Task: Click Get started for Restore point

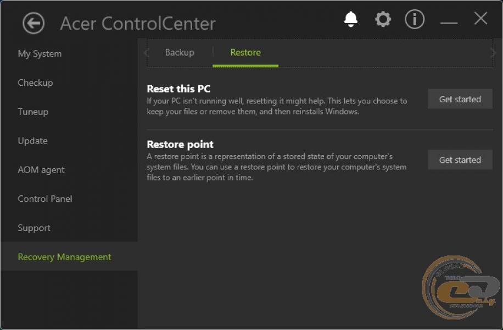Action: pos(460,159)
